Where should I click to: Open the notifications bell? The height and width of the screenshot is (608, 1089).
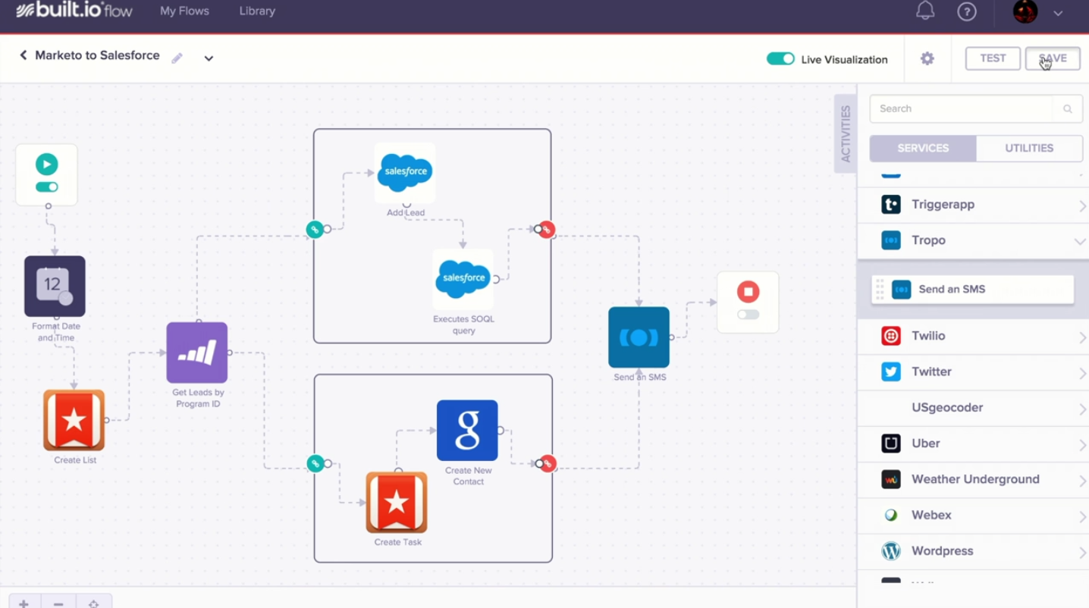(x=925, y=11)
